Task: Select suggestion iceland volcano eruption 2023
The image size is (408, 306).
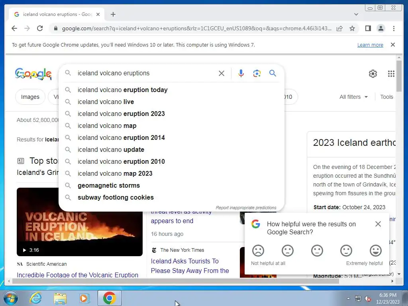Action: [x=171, y=114]
